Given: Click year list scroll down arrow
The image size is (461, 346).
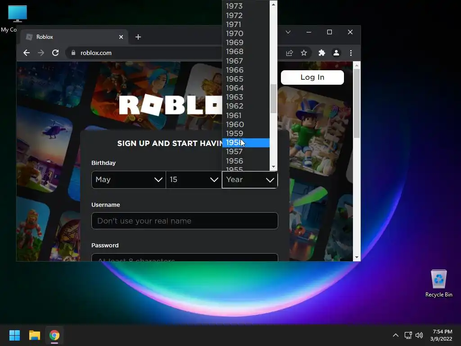Looking at the screenshot, I should (273, 167).
